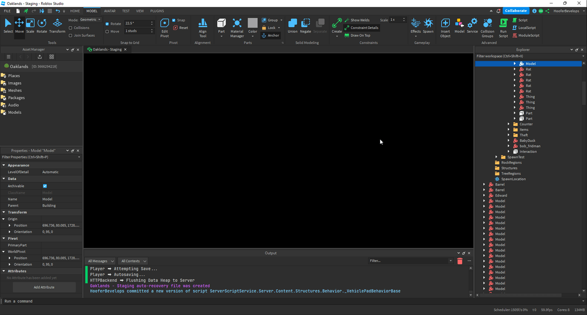Viewport: 587px width, 315px height.
Task: Collapse the Appearance properties section
Action: 4,165
